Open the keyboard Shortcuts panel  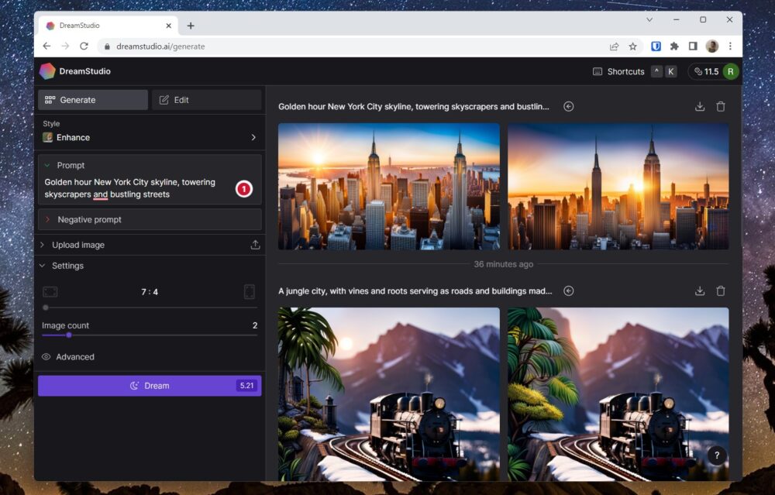coord(620,71)
